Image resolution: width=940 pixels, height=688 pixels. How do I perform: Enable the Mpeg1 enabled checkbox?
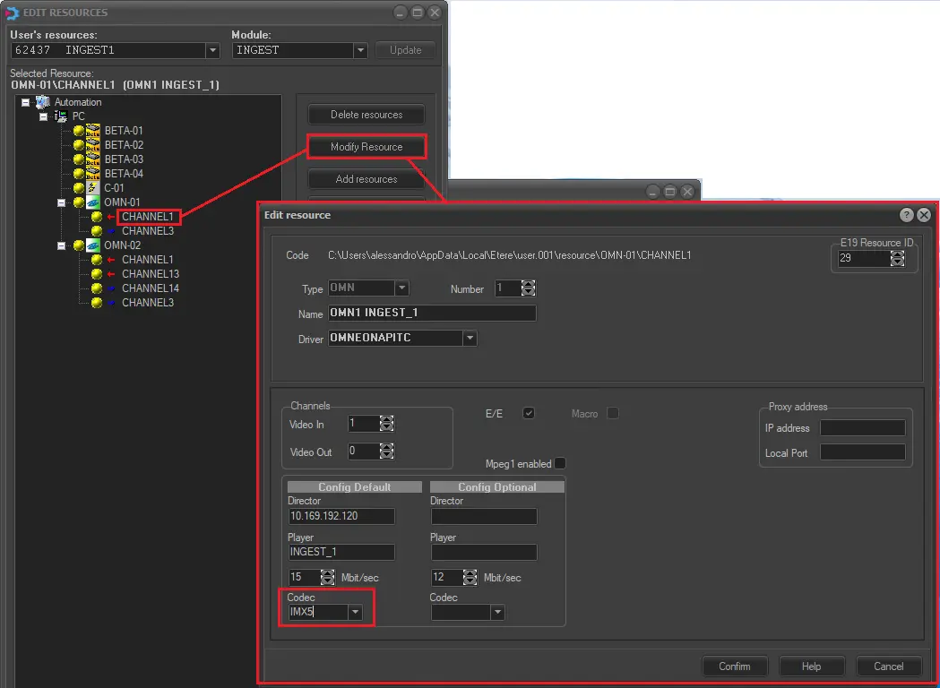click(x=560, y=463)
